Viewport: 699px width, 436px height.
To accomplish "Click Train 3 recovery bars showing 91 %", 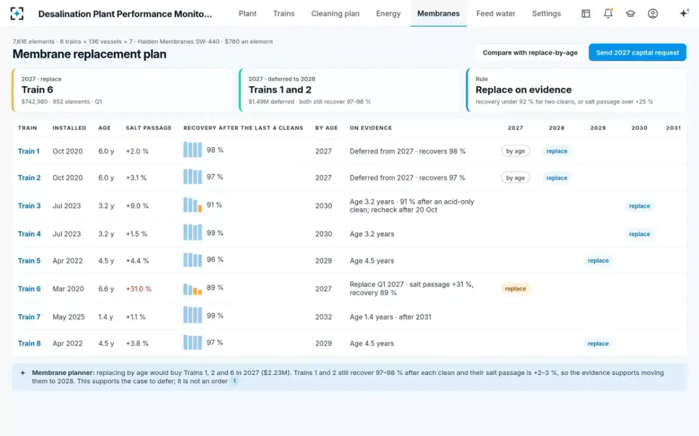I will coord(193,205).
